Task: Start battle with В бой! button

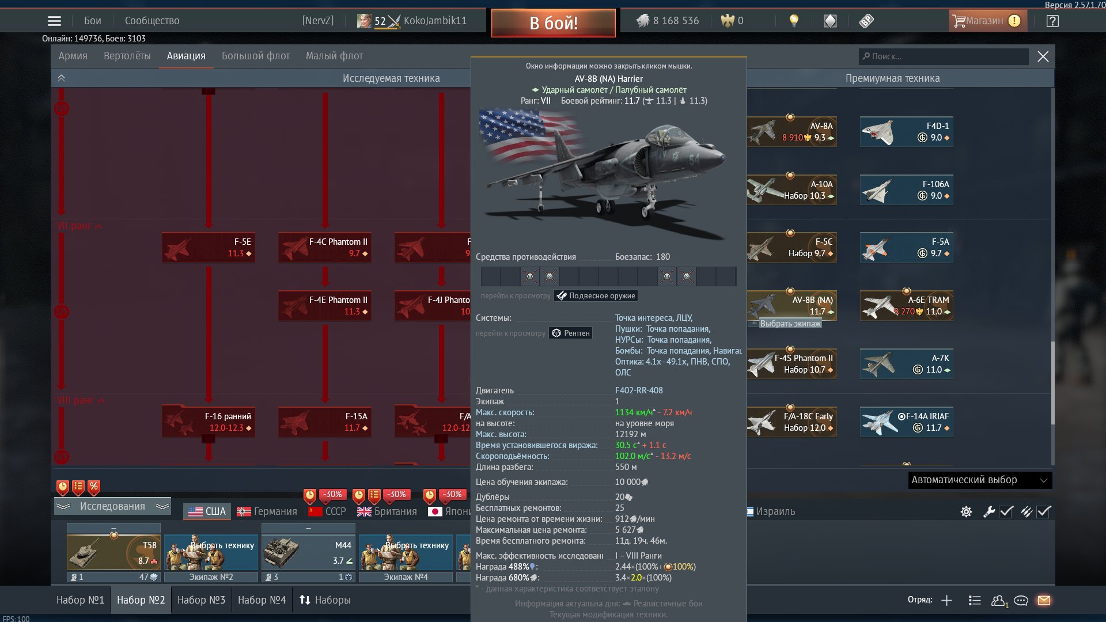Action: [554, 23]
